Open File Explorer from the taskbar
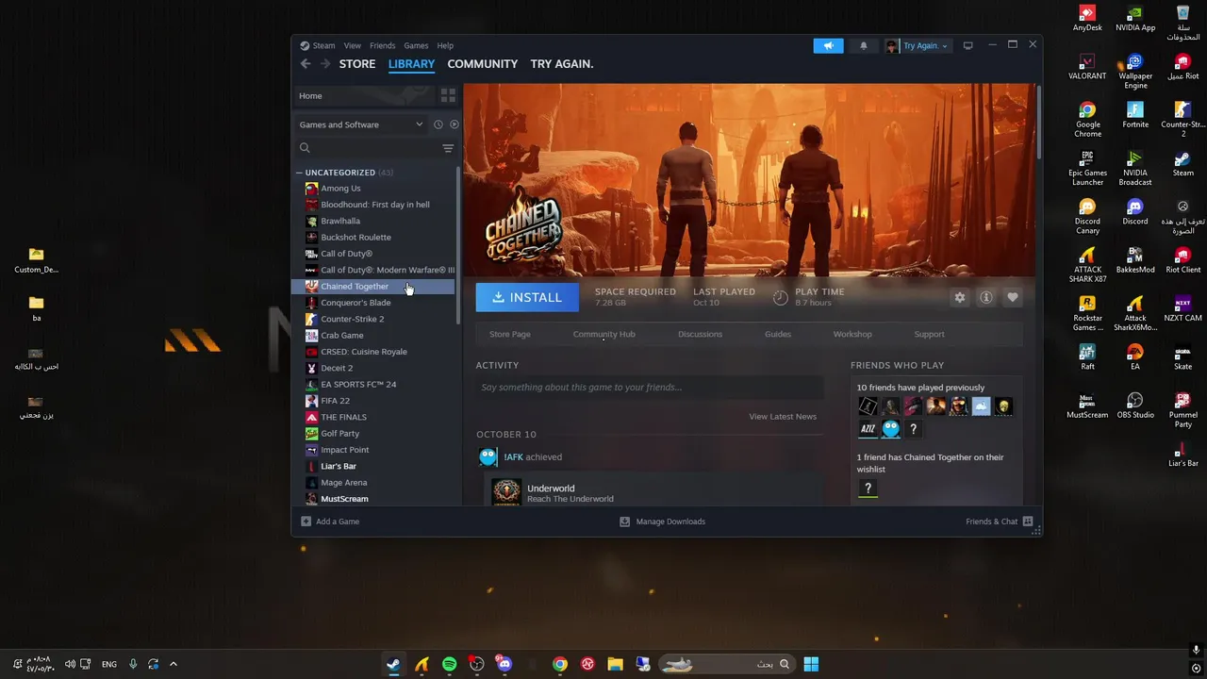Screen dimensions: 1207x679 pos(615,664)
